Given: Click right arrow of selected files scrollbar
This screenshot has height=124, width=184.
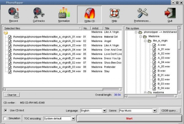Looking at the screenshot, I should click(121, 89).
